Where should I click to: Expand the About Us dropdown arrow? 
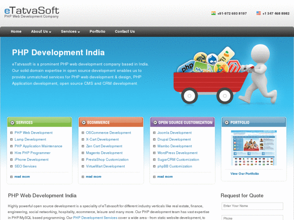(50, 32)
